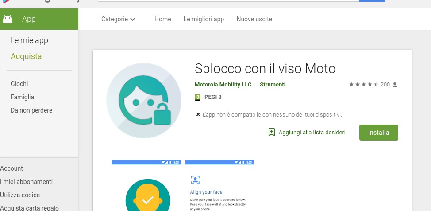Open the Strumenti category link
This screenshot has height=211, width=431.
tap(273, 85)
